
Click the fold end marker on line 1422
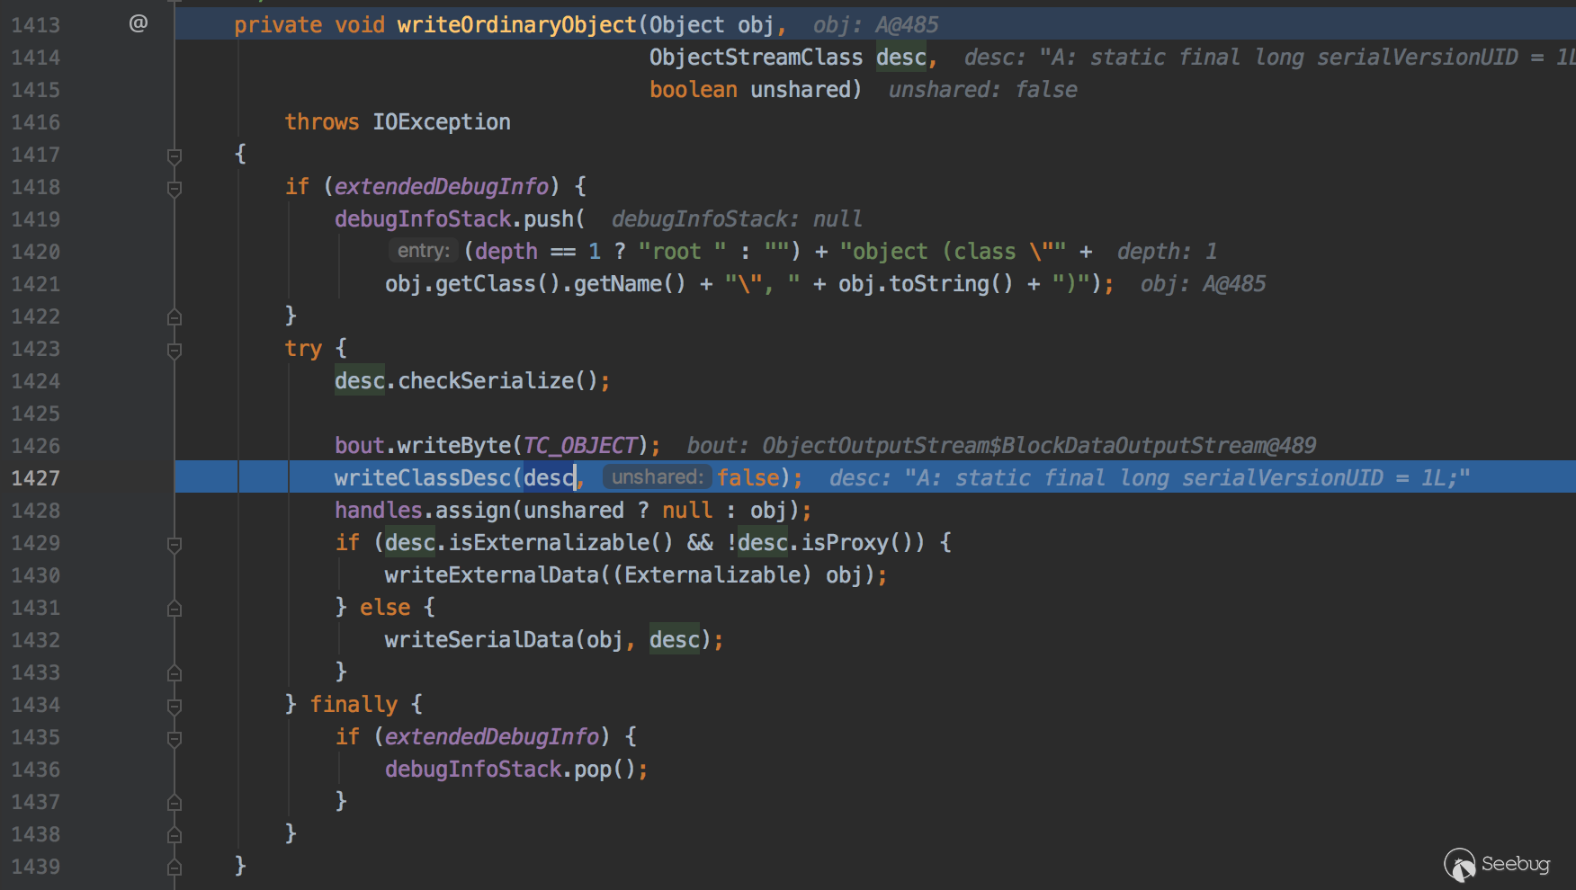[x=175, y=316]
